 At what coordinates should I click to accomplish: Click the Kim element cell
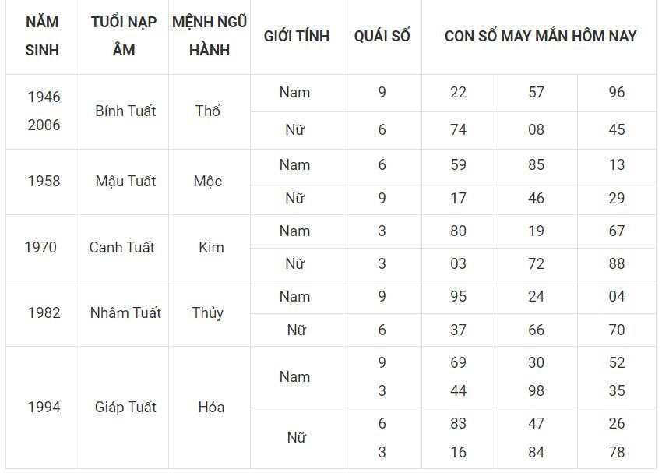(211, 248)
